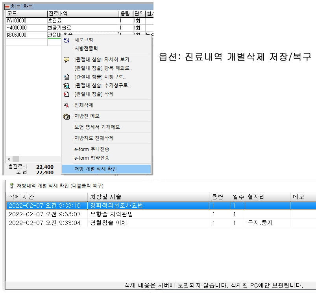Click the [관절내 침술] 삭제 page icon
The width and height of the screenshot is (316, 293).
point(67,94)
